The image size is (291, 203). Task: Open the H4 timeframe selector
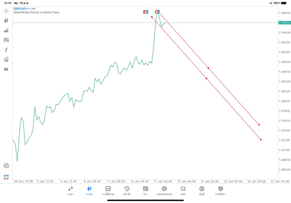click(x=6, y=69)
